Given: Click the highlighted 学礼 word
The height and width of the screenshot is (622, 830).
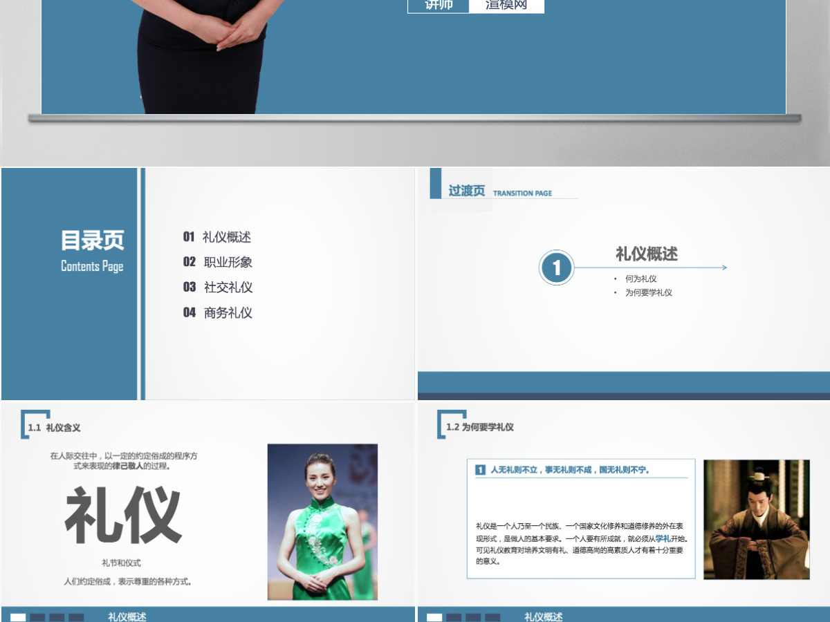Looking at the screenshot, I should 663,538.
